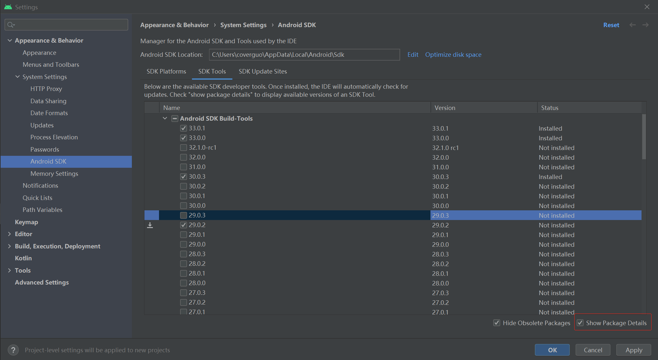This screenshot has width=658, height=360.
Task: Toggle Hide Obsolete Packages checkbox
Action: 497,323
